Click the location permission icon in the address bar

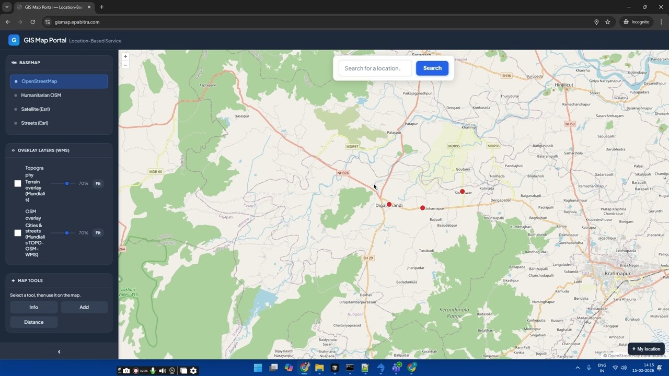(x=596, y=22)
